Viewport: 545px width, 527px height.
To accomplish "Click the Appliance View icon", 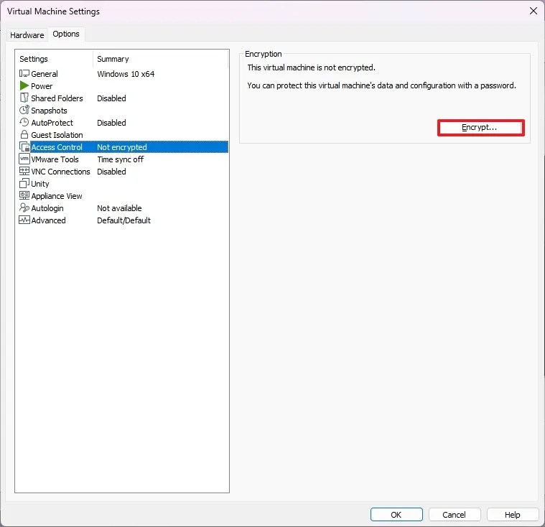I will tap(24, 195).
